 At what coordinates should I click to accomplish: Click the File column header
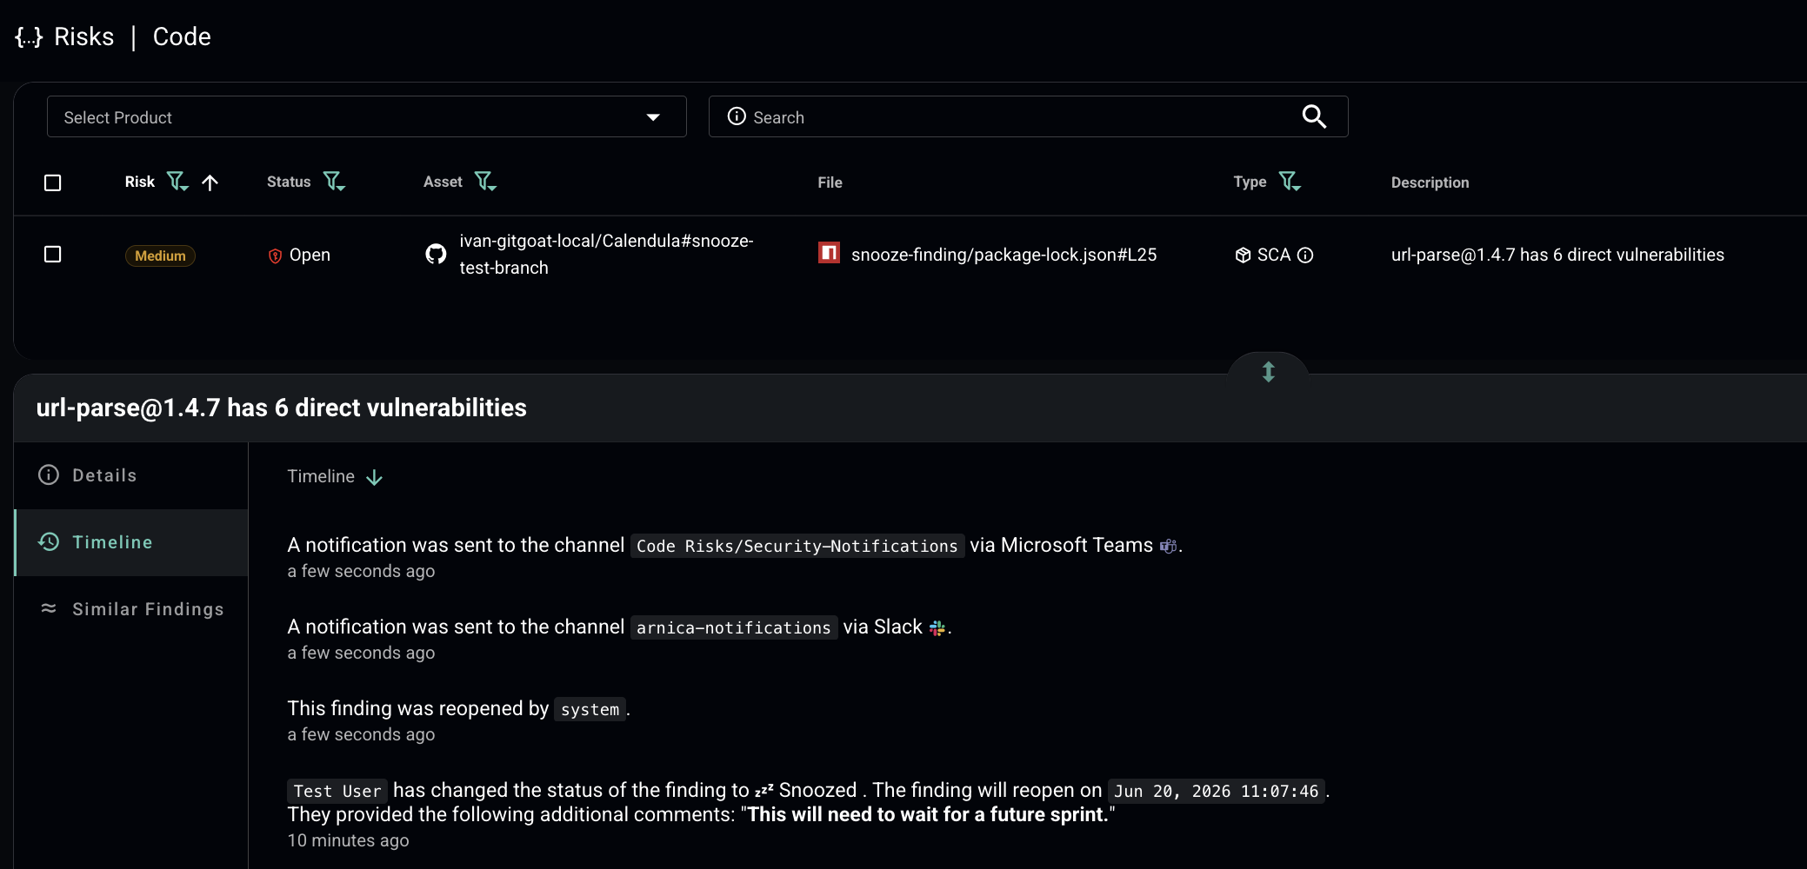click(x=830, y=182)
